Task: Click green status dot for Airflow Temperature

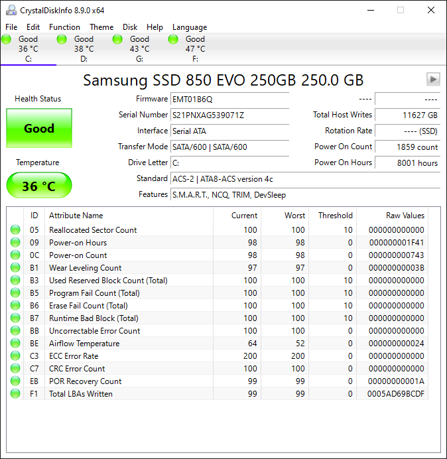Action: point(15,343)
